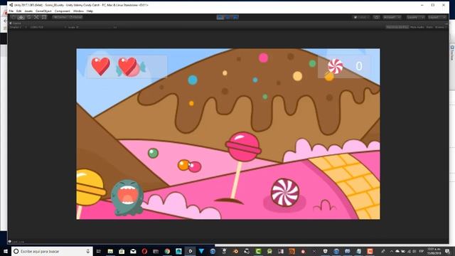Show hidden system tray icons
Image resolution: width=455 pixels, height=256 pixels.
(x=391, y=251)
